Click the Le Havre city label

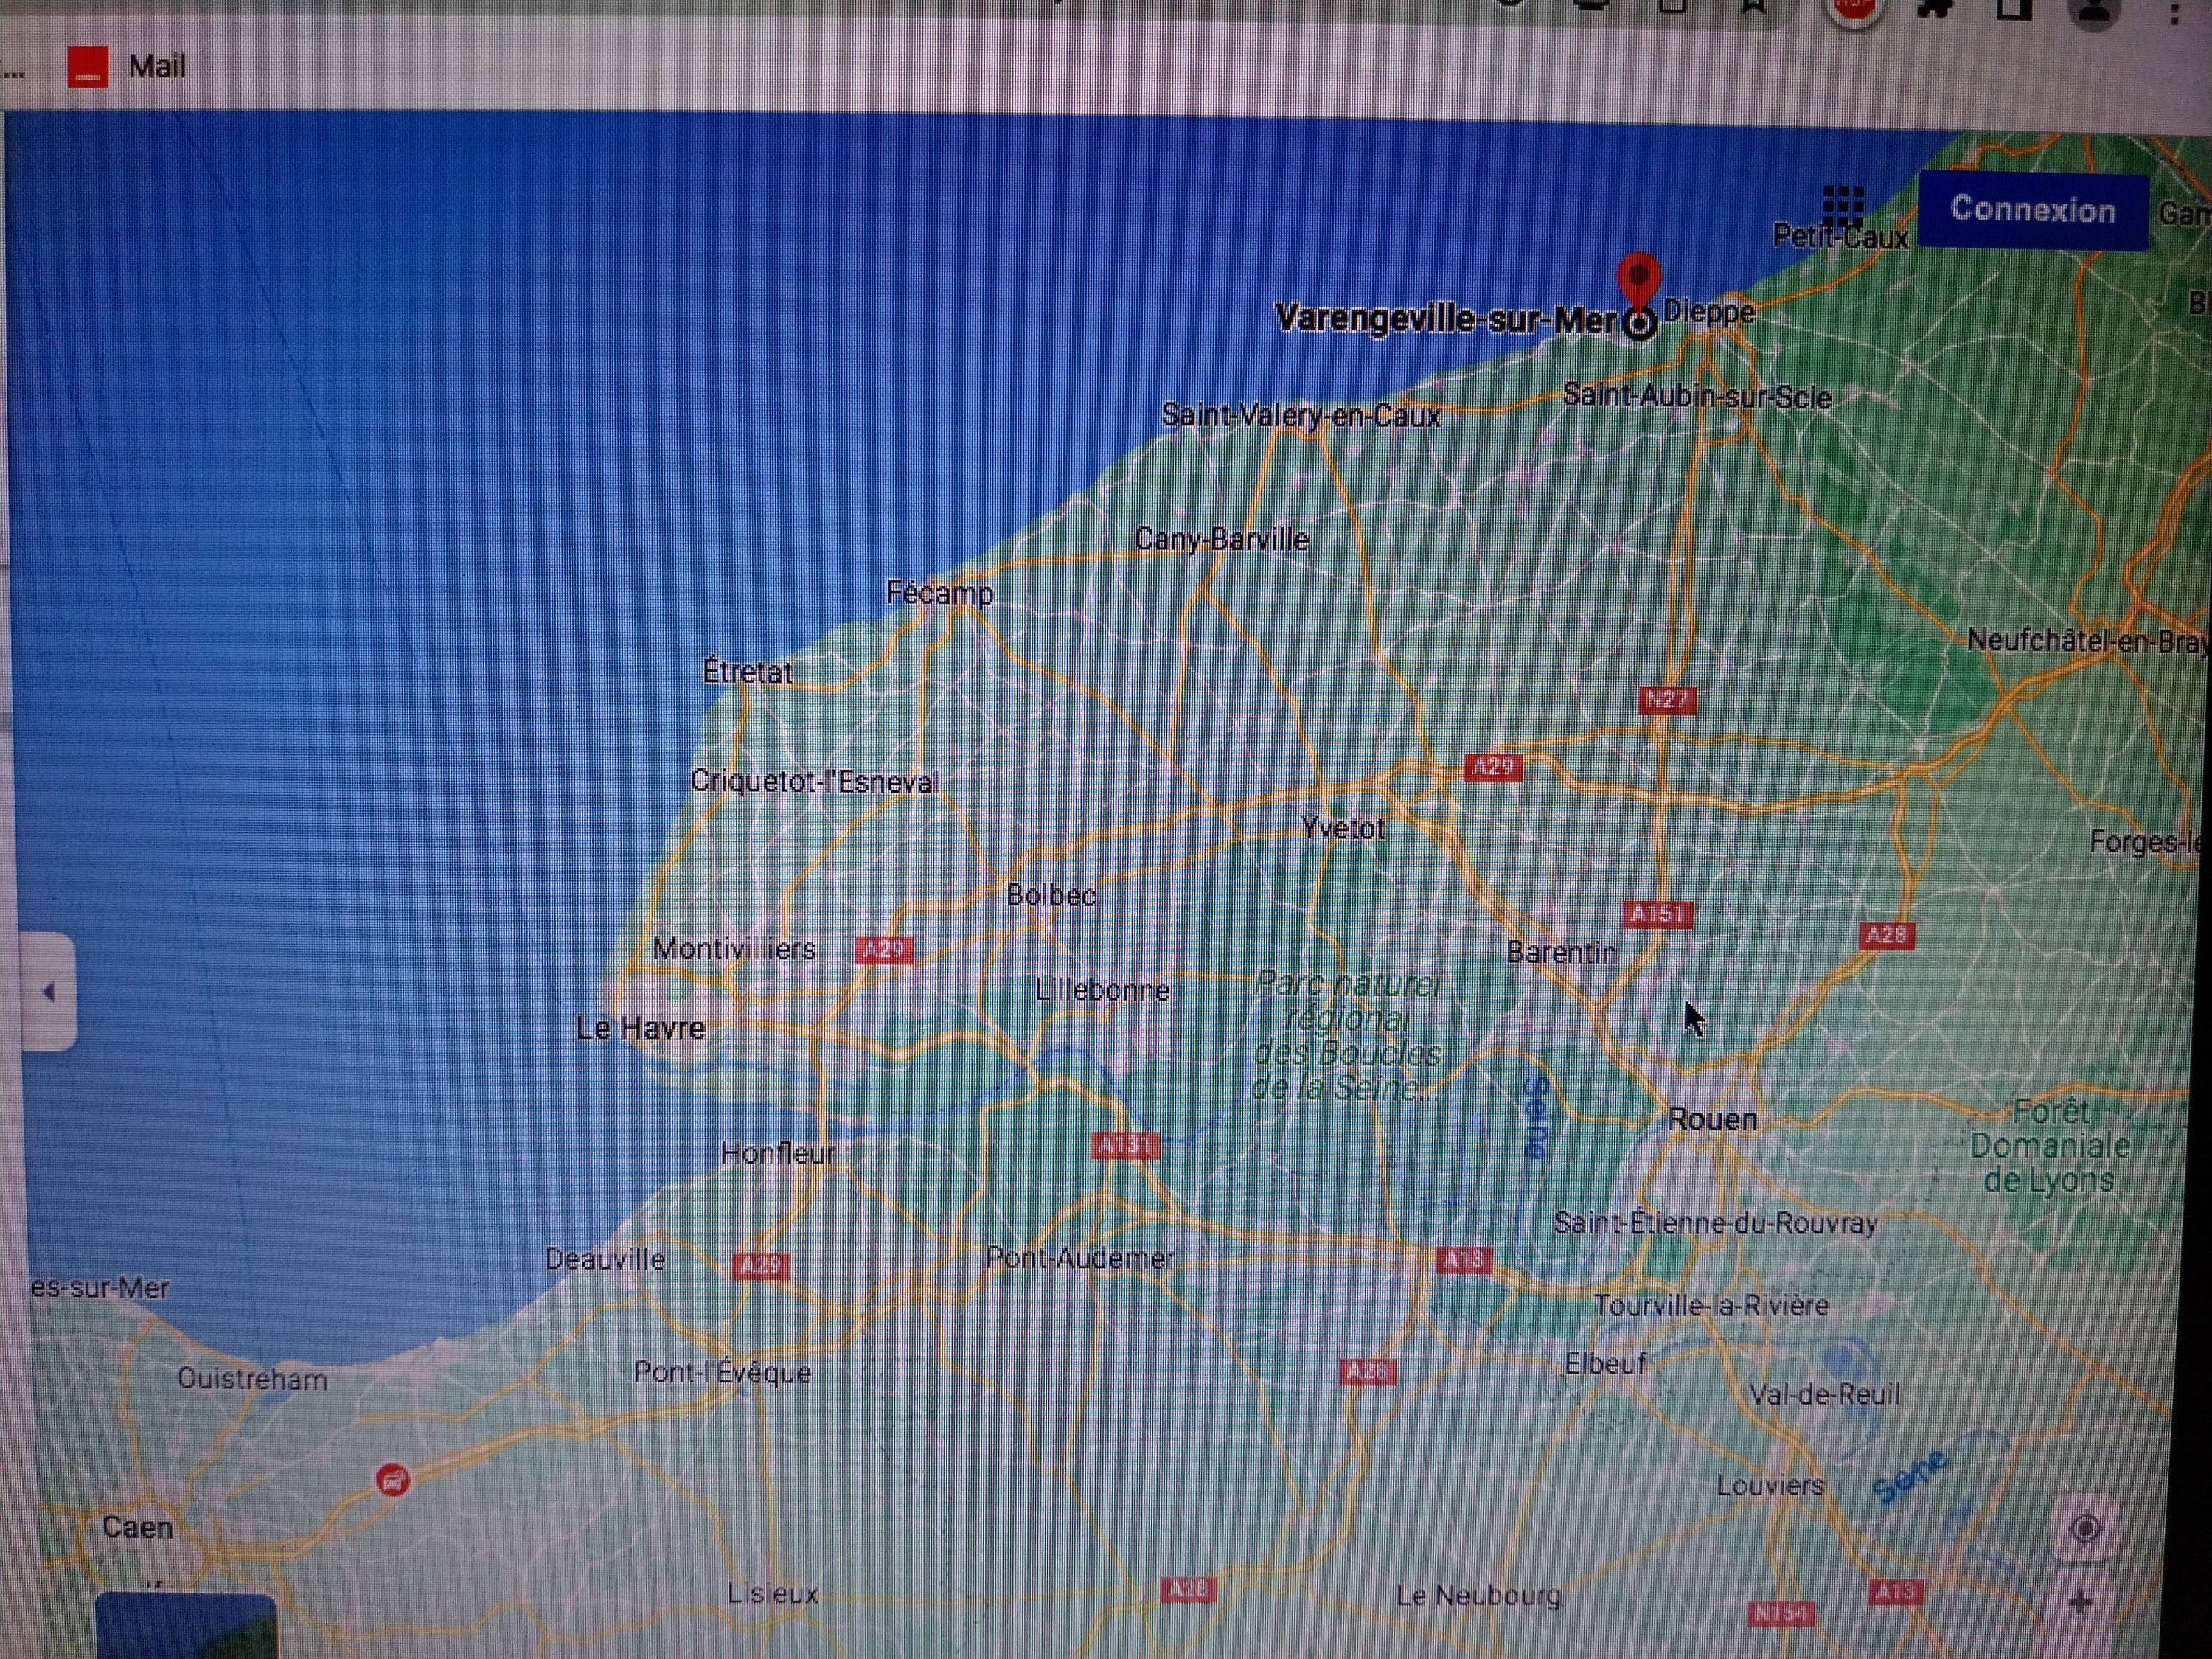641,1028
